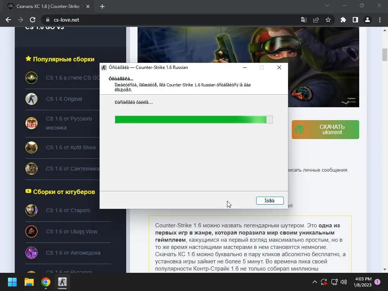Open the Chrome three-dot menu
The width and height of the screenshot is (388, 291).
[380, 20]
